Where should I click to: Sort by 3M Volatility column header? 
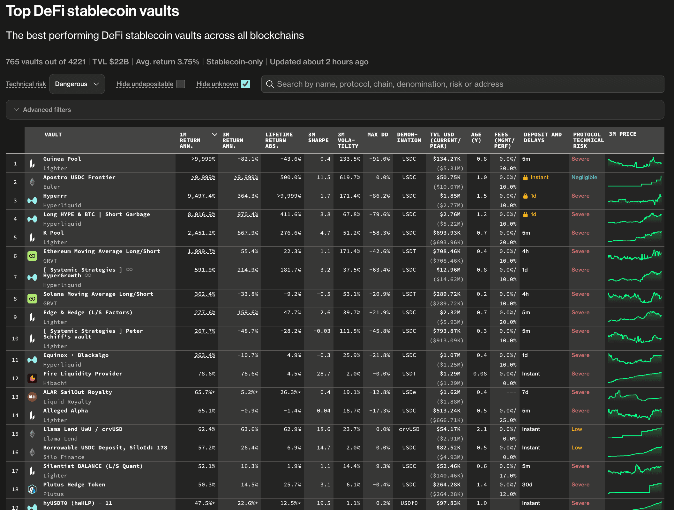pyautogui.click(x=348, y=140)
